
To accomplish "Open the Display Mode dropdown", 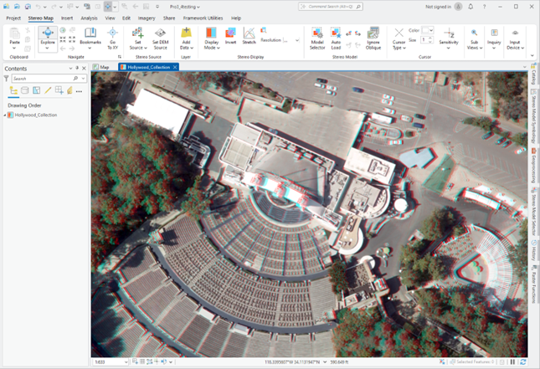I will pyautogui.click(x=211, y=48).
